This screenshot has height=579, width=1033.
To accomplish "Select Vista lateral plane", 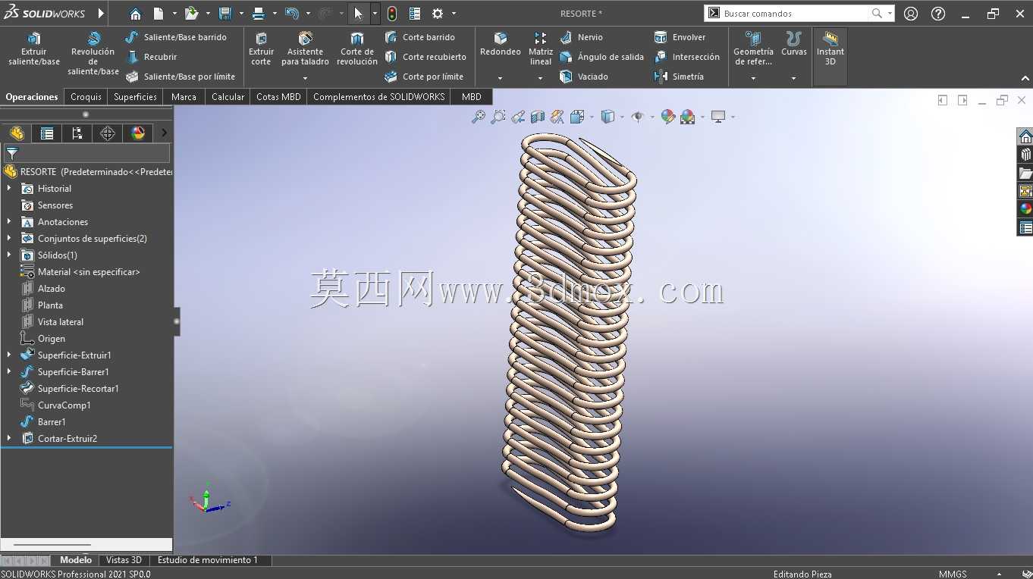I will point(61,322).
